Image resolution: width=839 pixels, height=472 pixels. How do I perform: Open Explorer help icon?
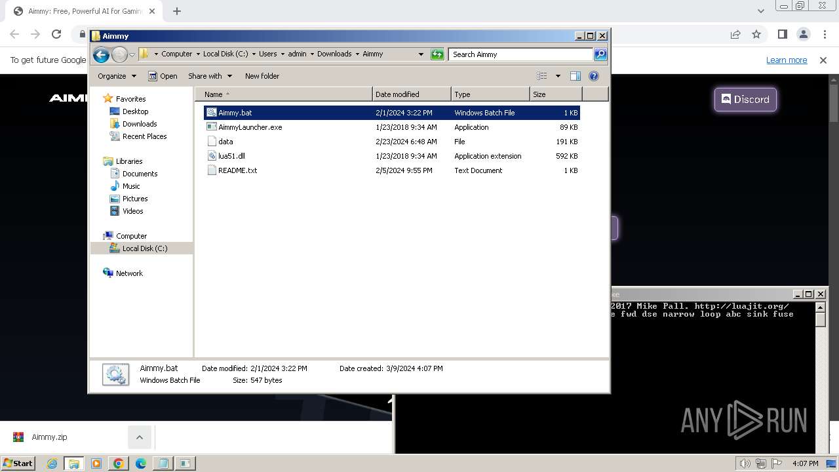(594, 76)
